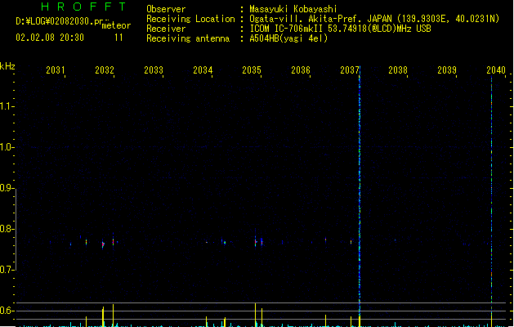Screen dimensions: 514x327
Task: Click the kHz axis unit label
Action: (x=7, y=66)
